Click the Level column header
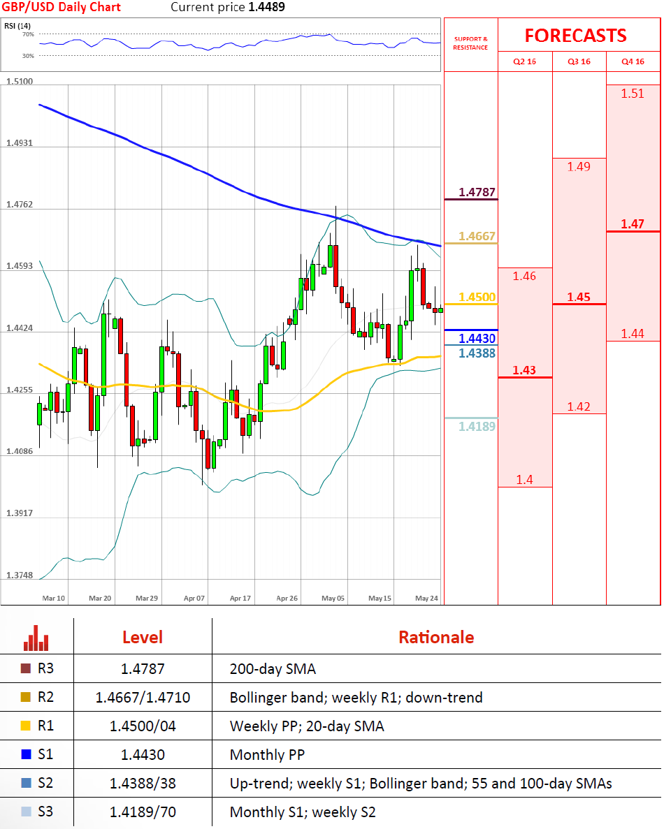 tap(143, 637)
